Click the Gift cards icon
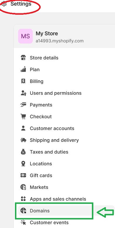The width and height of the screenshot is (115, 228). pos(23,176)
